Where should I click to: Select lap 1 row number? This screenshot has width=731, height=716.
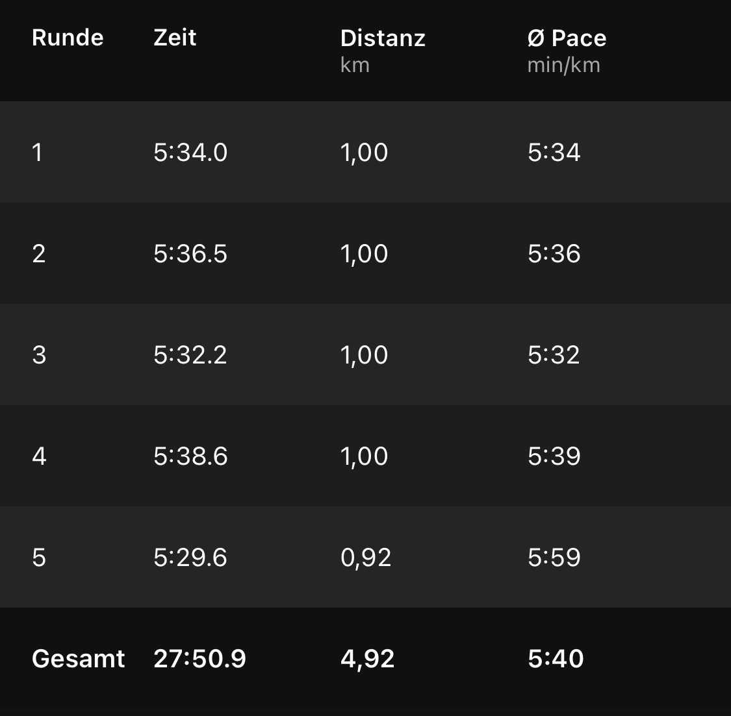(38, 153)
